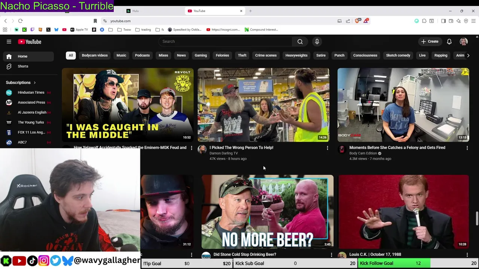This screenshot has width=479, height=269.
Task: Open Brave Wallet icon
Action: tap(451, 21)
